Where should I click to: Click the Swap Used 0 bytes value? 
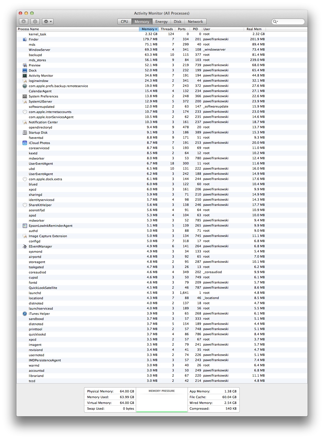[x=129, y=409]
